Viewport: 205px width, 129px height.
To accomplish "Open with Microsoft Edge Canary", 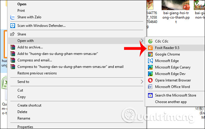I will click(173, 67).
